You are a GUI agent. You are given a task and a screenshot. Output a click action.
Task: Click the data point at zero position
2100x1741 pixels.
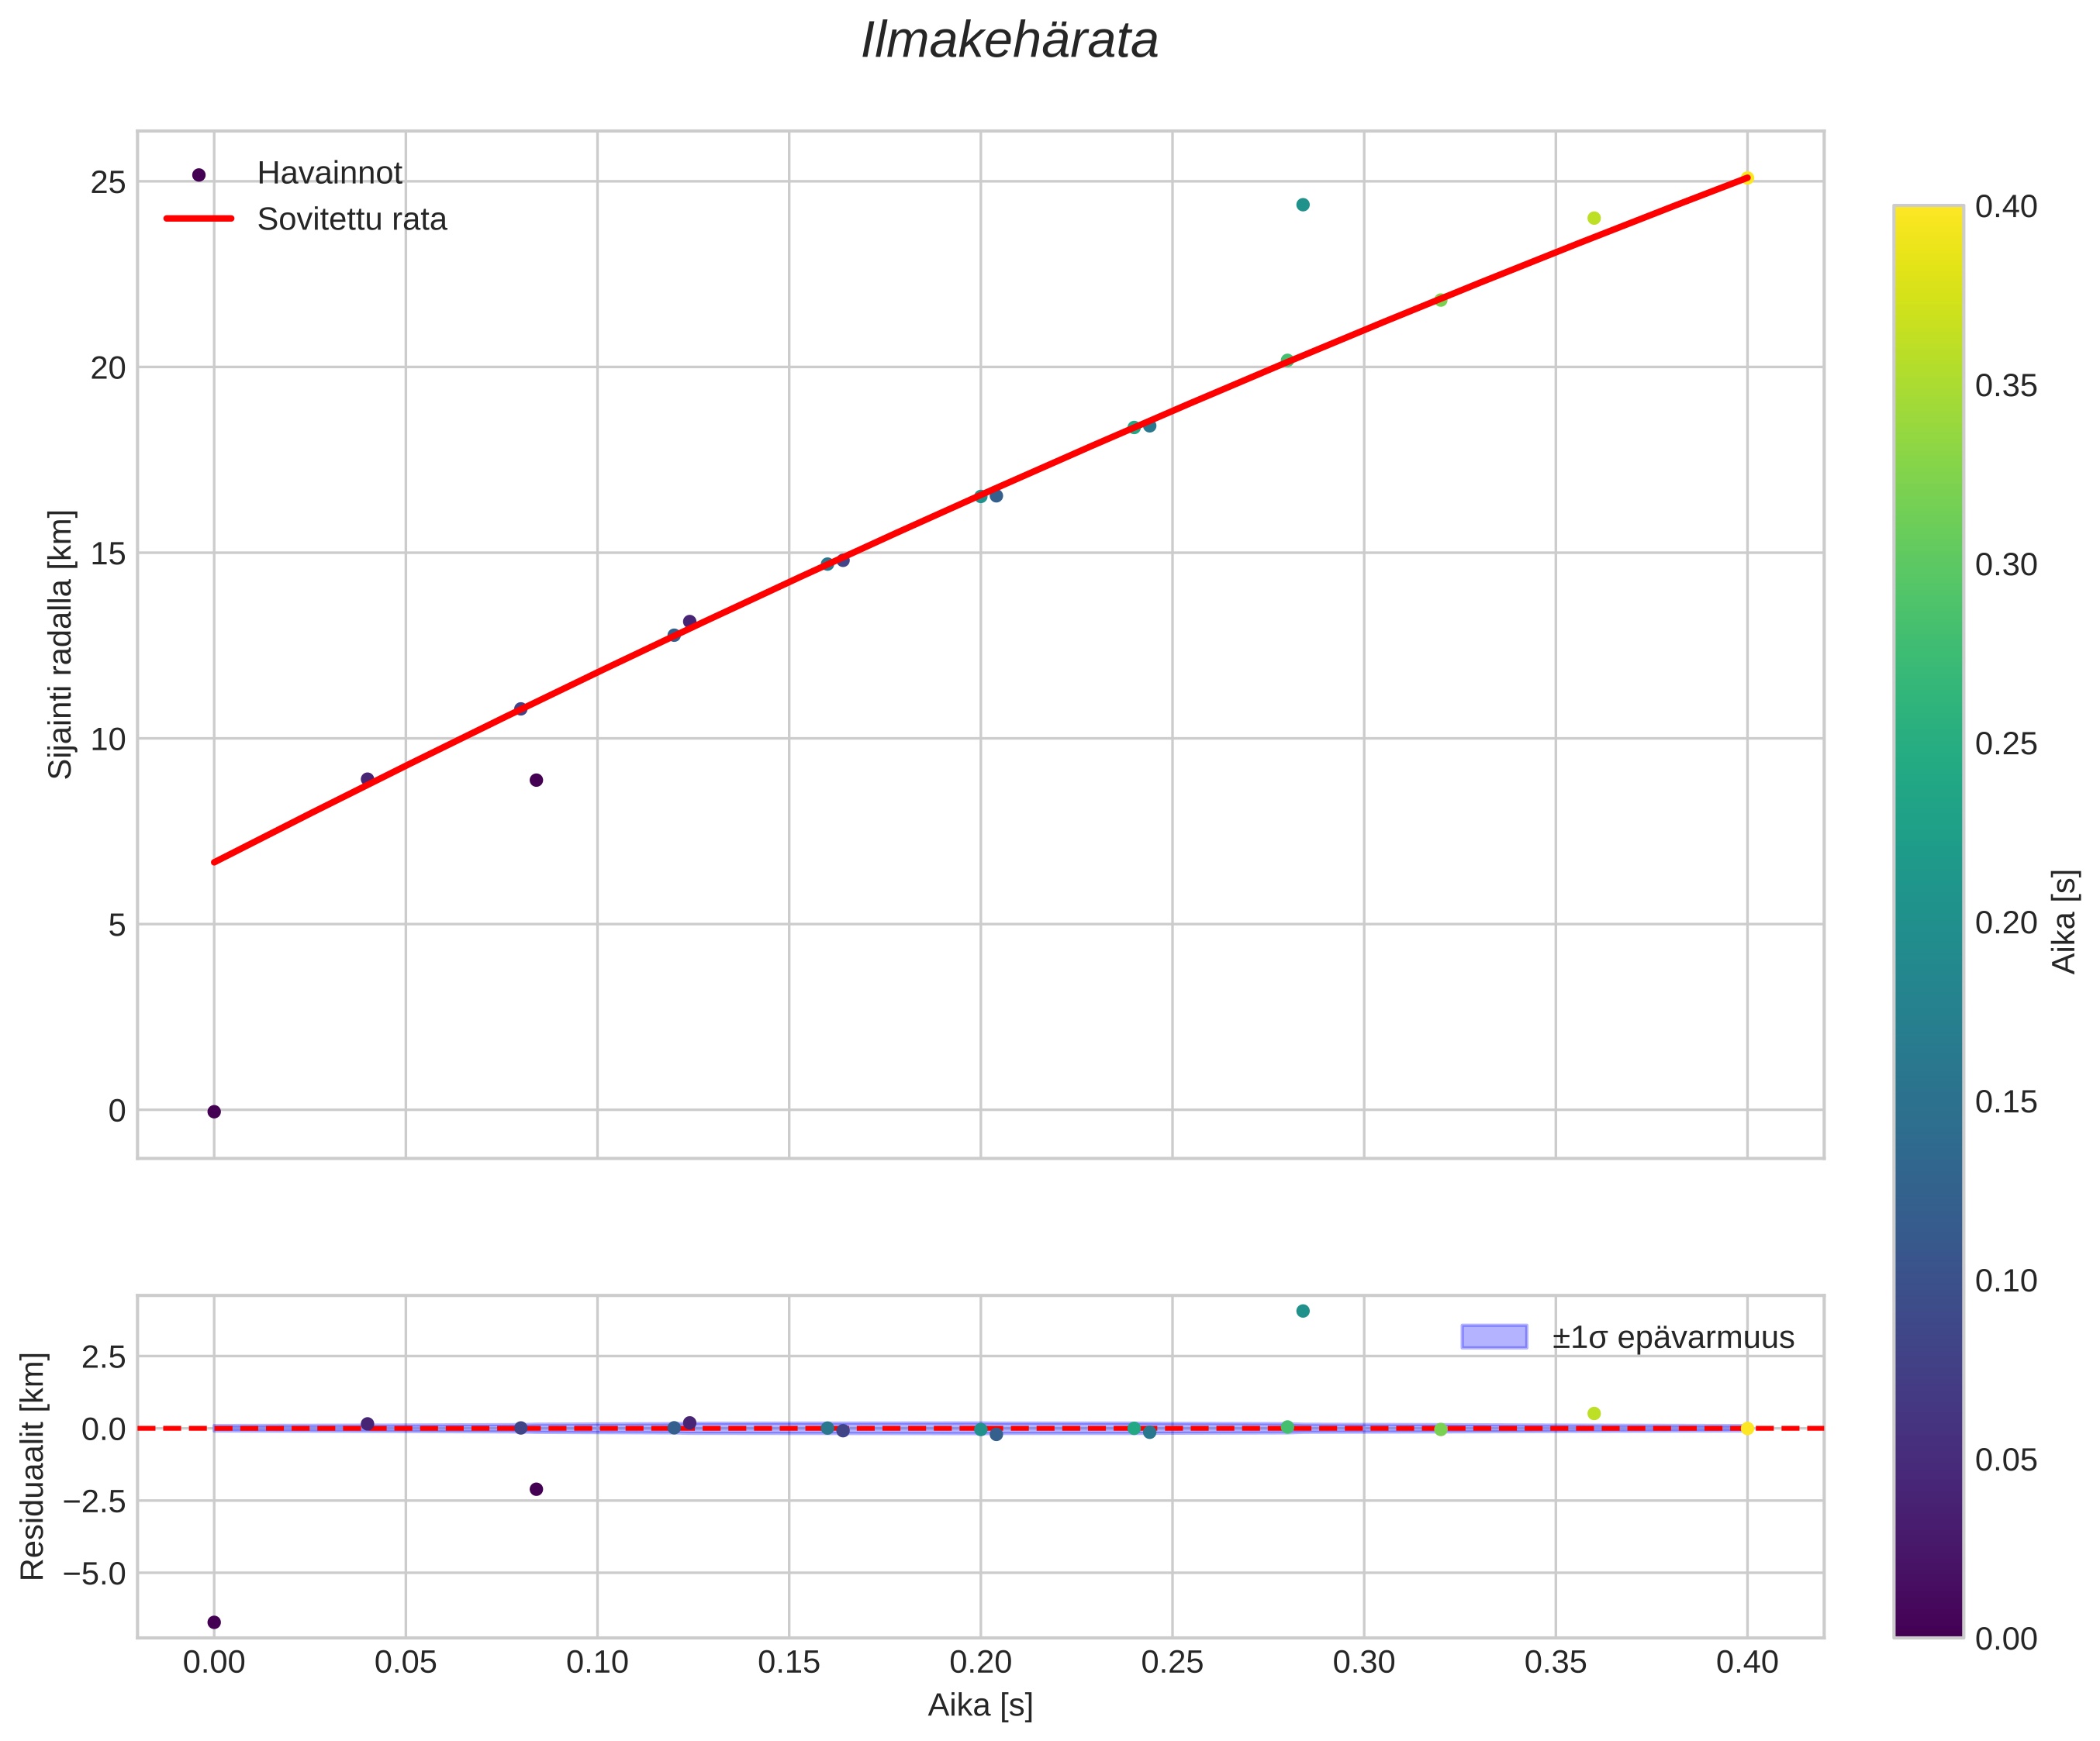pos(214,1112)
